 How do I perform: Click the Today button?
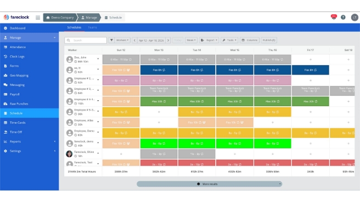178,40
